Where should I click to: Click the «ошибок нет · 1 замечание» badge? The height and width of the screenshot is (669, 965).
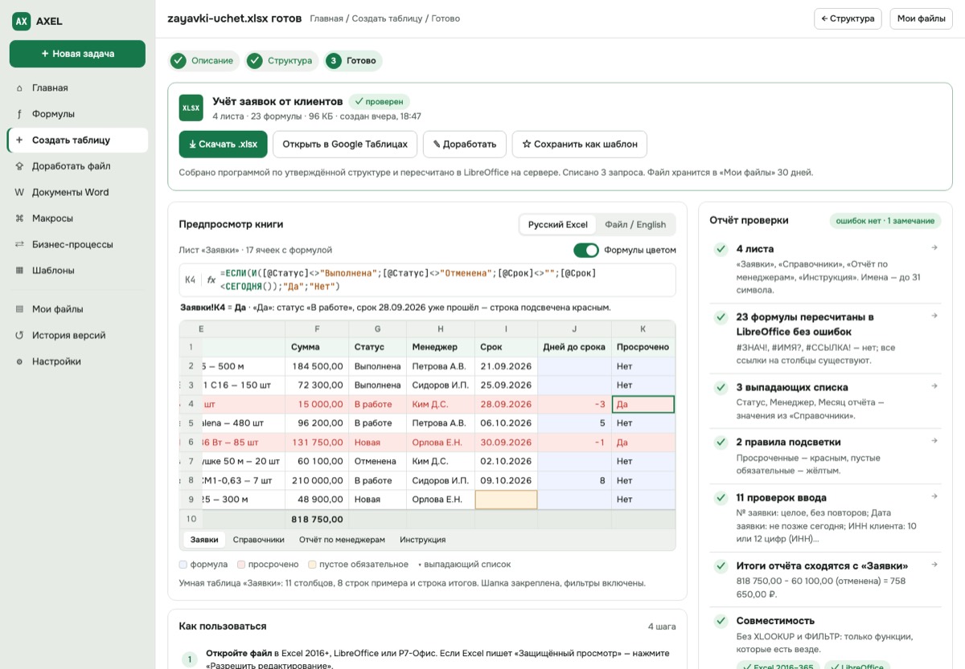[x=885, y=221]
